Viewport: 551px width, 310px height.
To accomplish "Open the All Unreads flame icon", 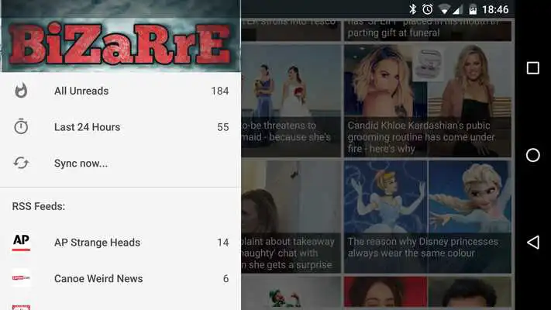I will tap(21, 91).
